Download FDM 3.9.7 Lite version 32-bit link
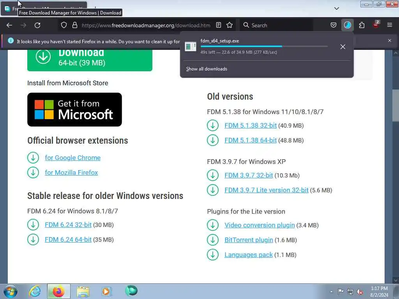This screenshot has width=399, height=299. 267,190
